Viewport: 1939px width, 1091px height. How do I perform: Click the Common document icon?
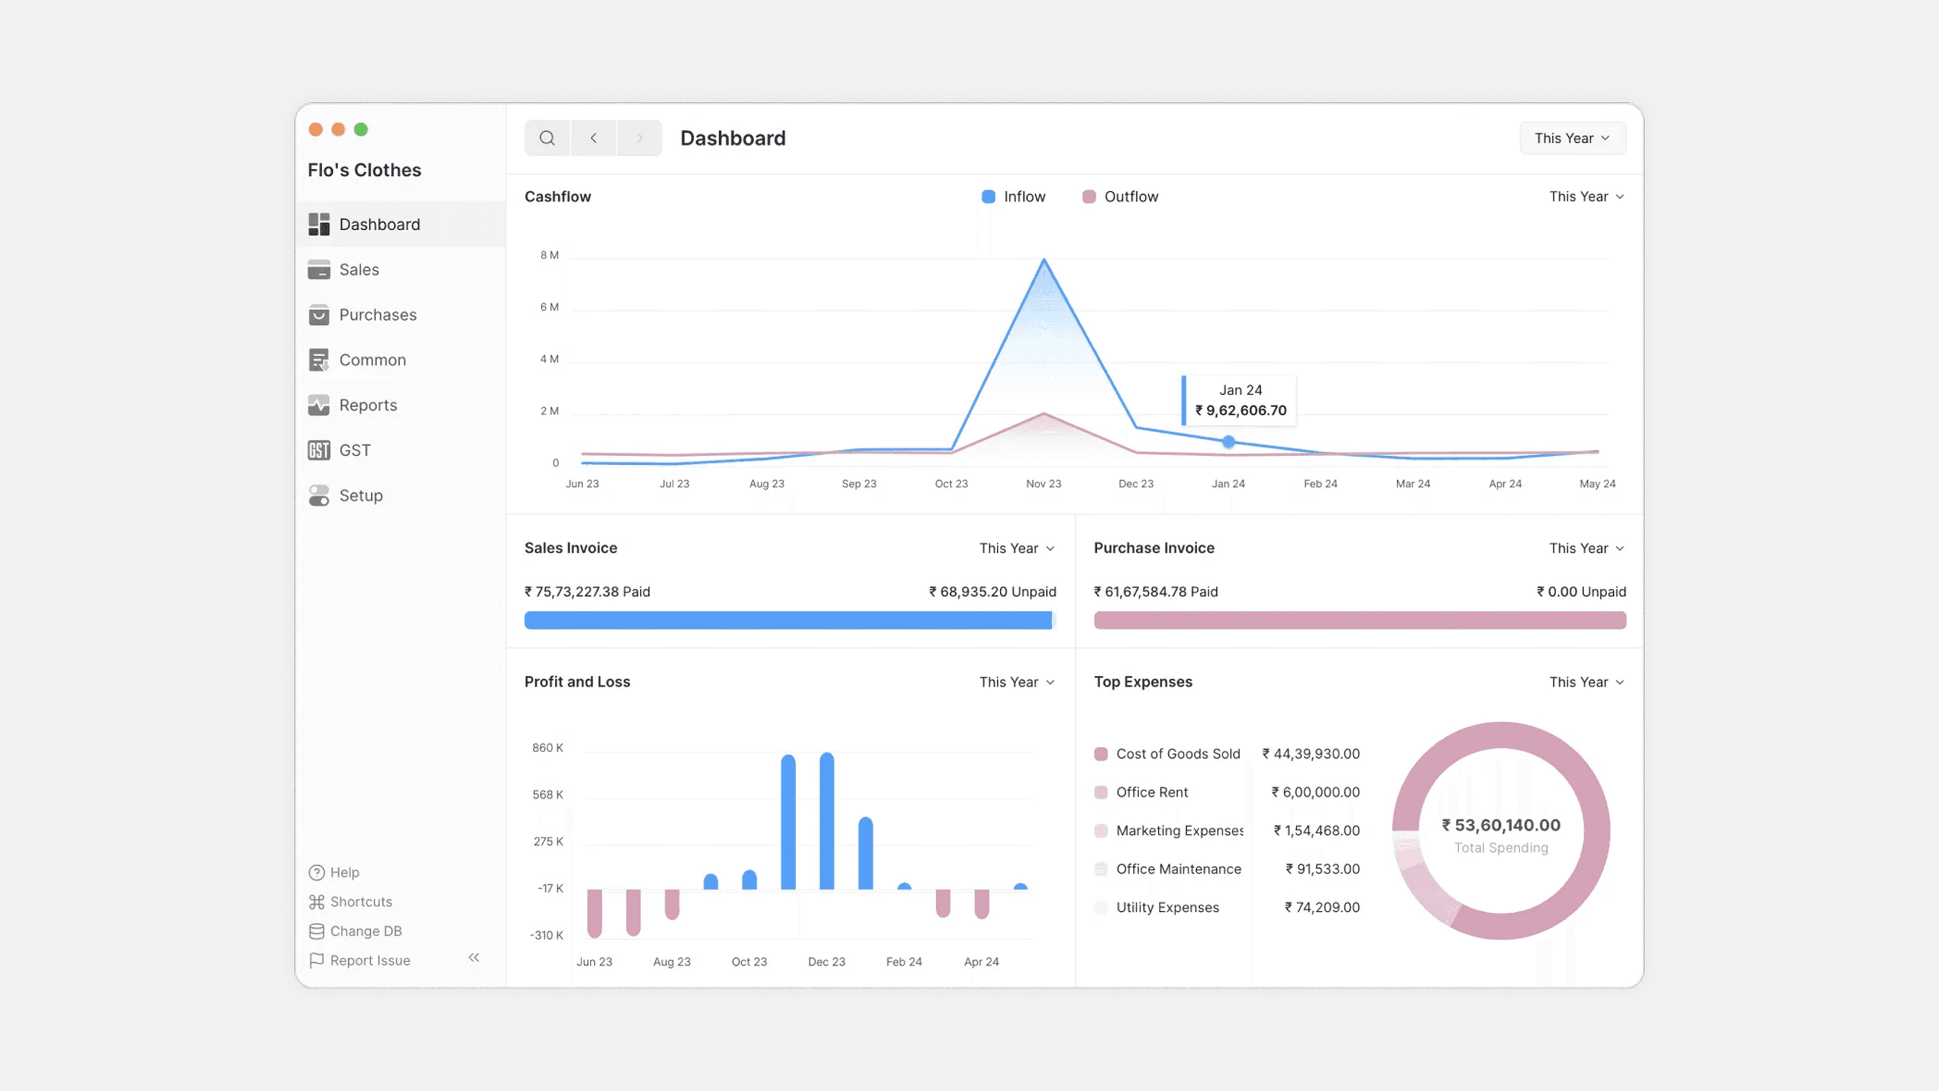(319, 360)
